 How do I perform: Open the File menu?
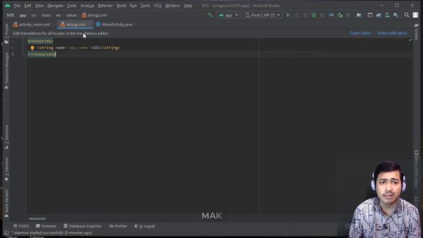click(x=17, y=6)
